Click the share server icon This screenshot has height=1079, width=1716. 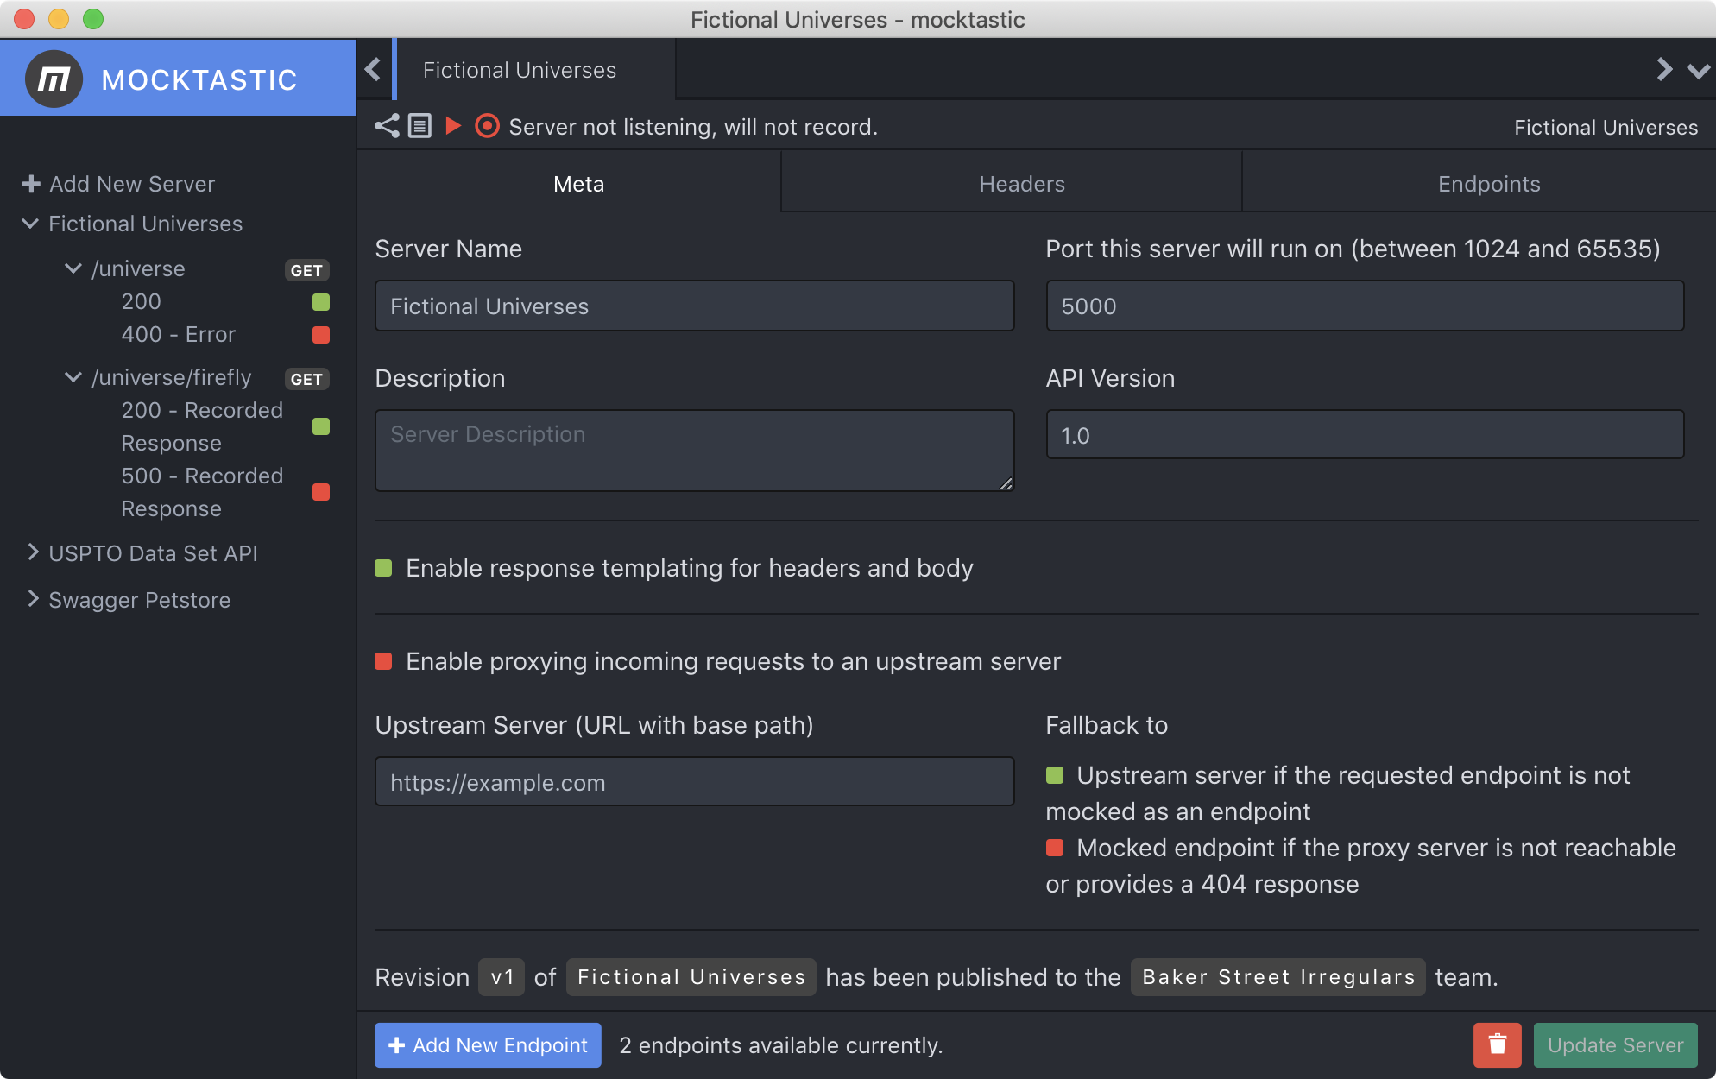pyautogui.click(x=387, y=126)
